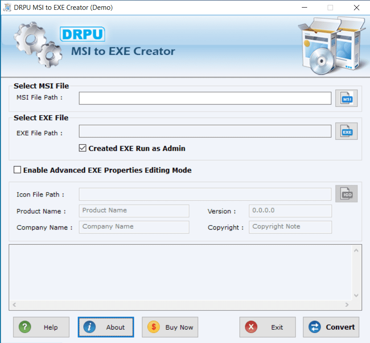Click log area scroll right arrow
The height and width of the screenshot is (343, 370).
347,305
